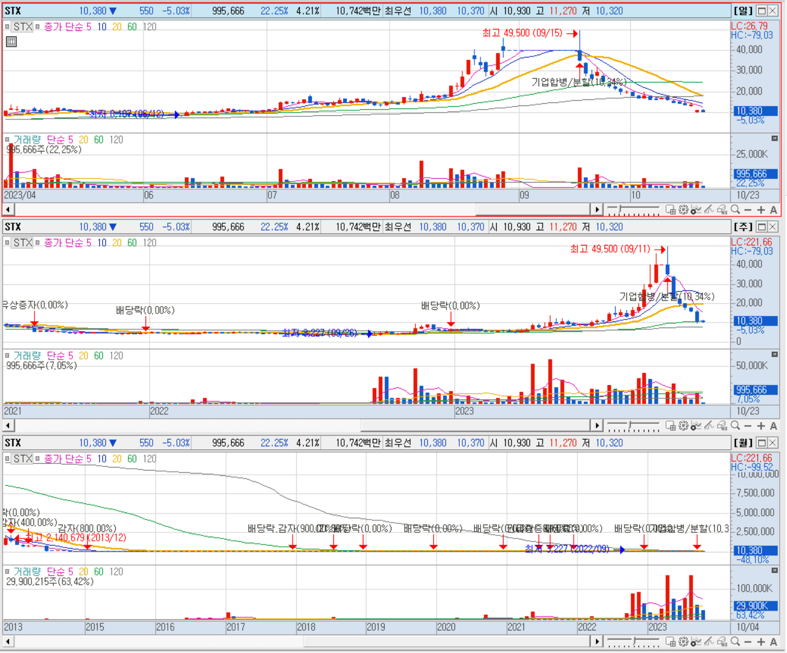
Task: Click the 'A' auto-fit icon in the daily chart toolbar
Action: click(774, 210)
